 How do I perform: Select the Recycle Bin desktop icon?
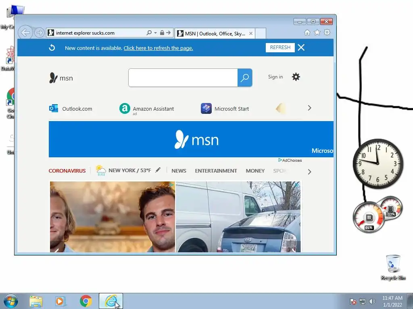393,268
